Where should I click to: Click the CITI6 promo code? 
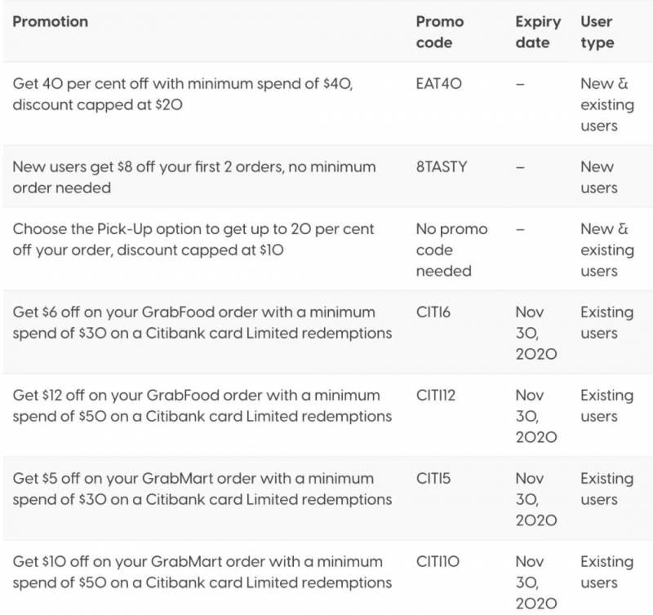pyautogui.click(x=435, y=312)
